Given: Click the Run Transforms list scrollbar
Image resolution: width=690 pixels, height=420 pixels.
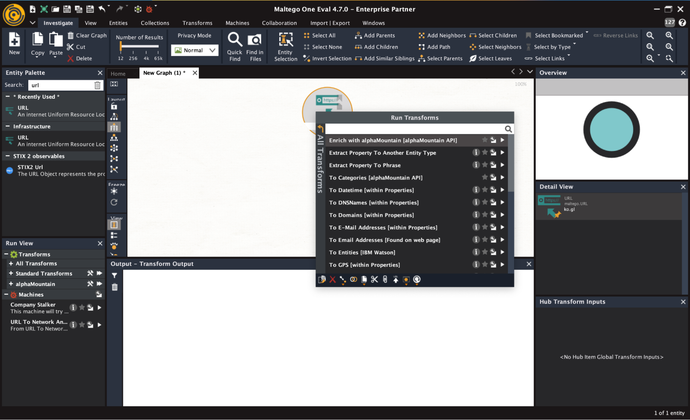Looking at the screenshot, I should (x=511, y=163).
